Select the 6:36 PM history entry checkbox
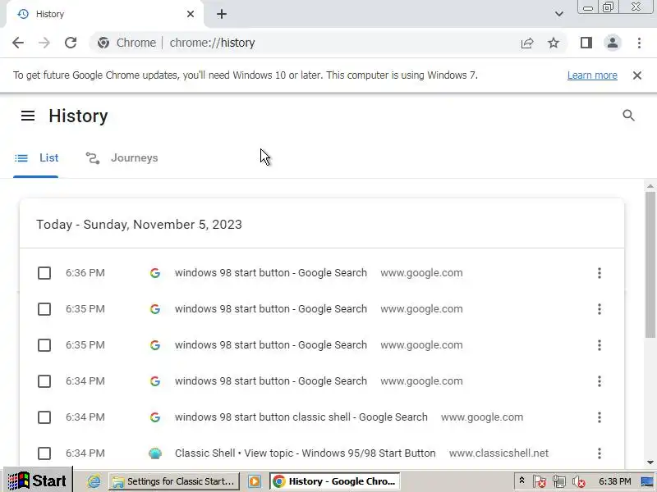This screenshot has height=492, width=657. click(44, 273)
